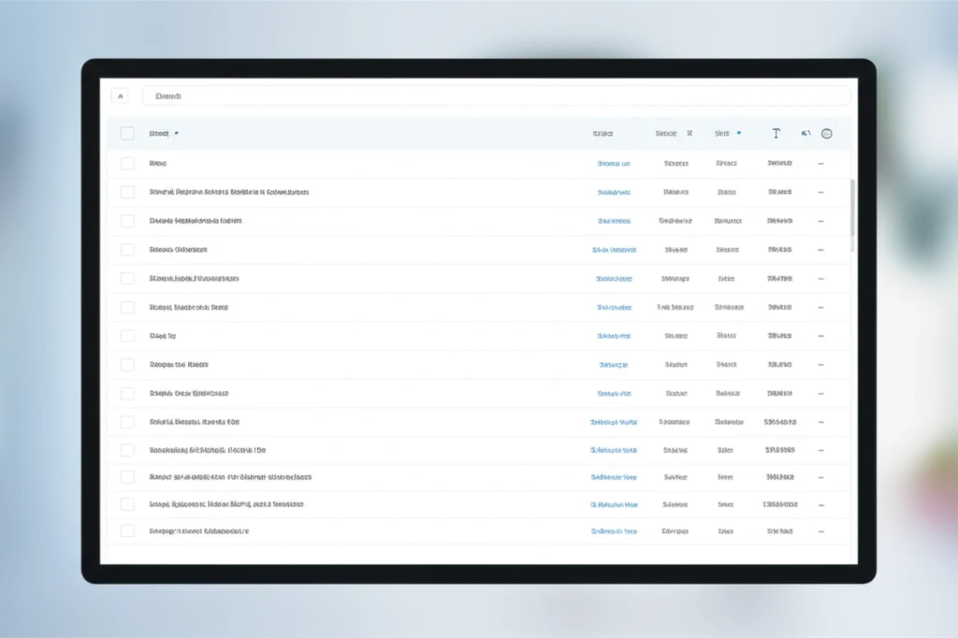Click the dash action icon in the first row

[x=820, y=164]
